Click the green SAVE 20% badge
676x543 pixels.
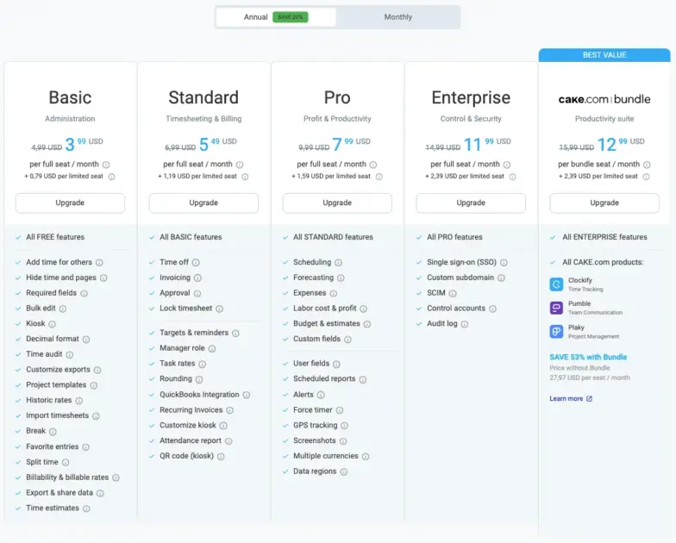[290, 17]
